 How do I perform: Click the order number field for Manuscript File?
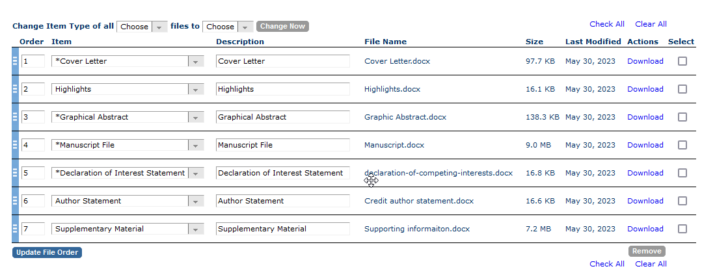[33, 145]
